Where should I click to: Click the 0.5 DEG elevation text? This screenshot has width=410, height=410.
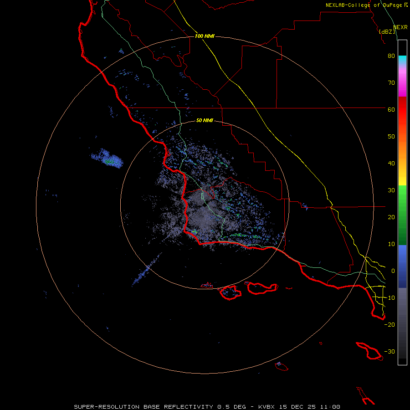[232, 407]
